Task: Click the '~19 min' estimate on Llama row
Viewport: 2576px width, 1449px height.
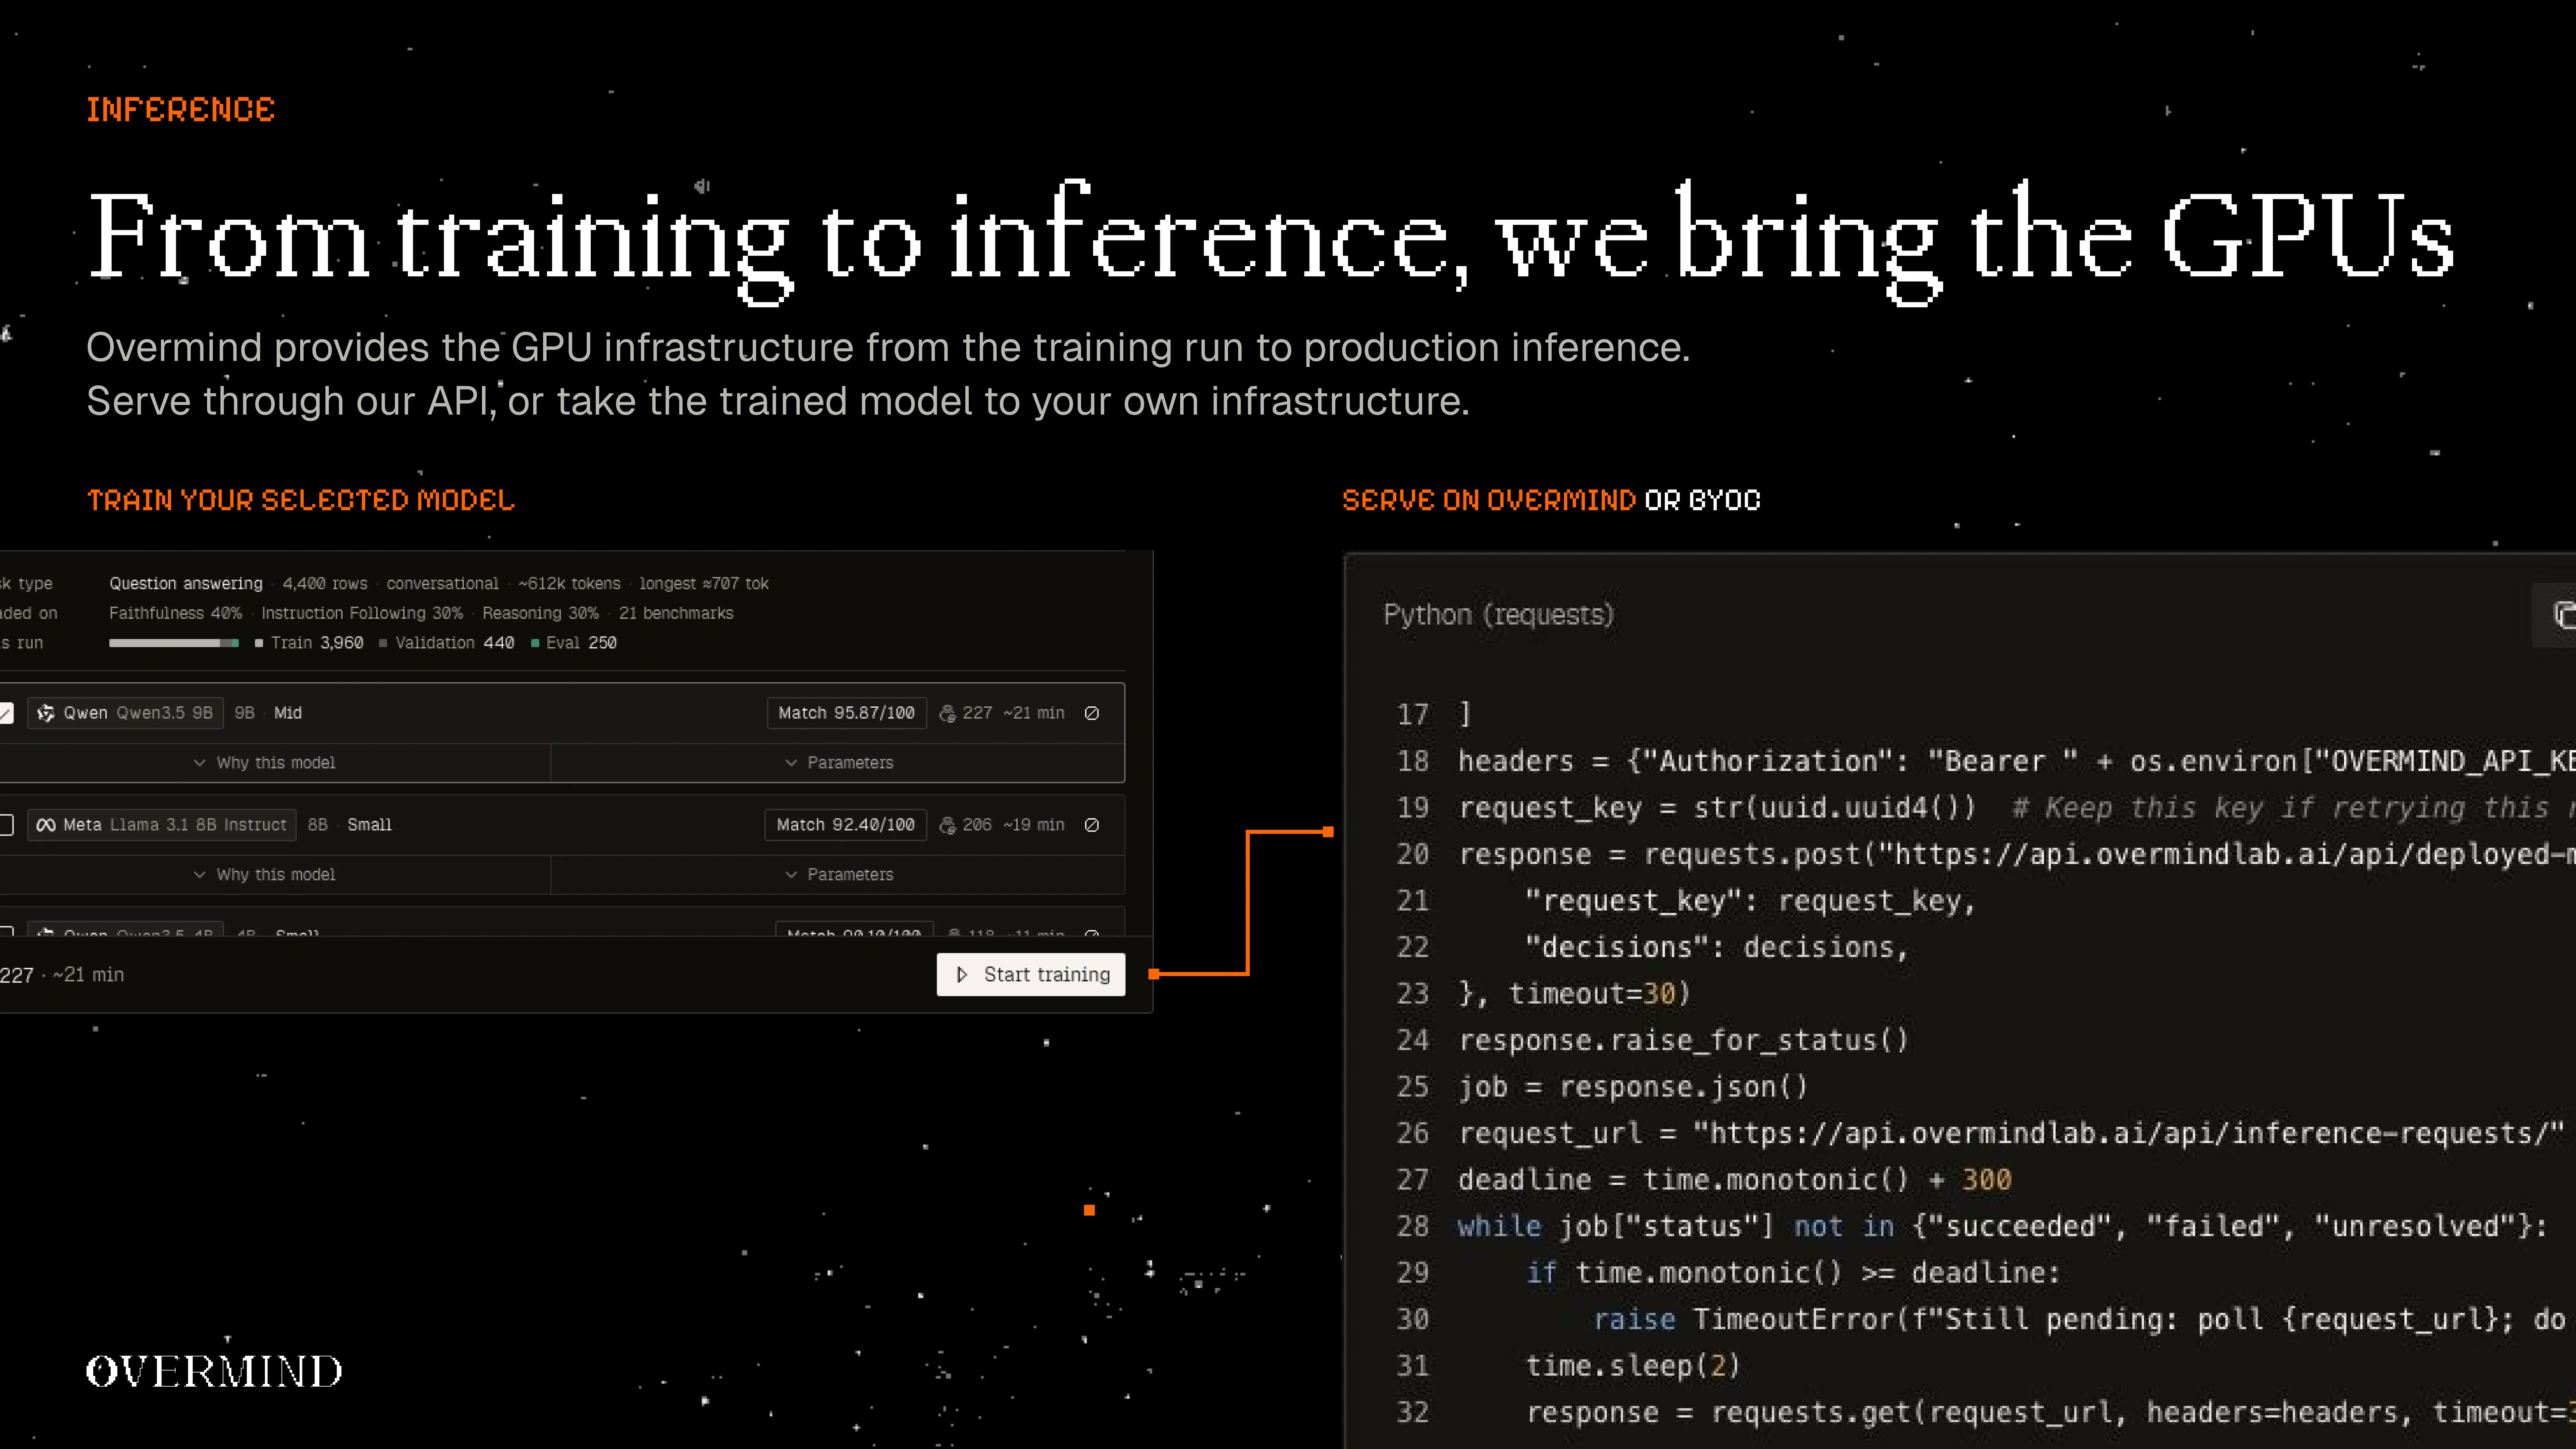Action: (1034, 825)
